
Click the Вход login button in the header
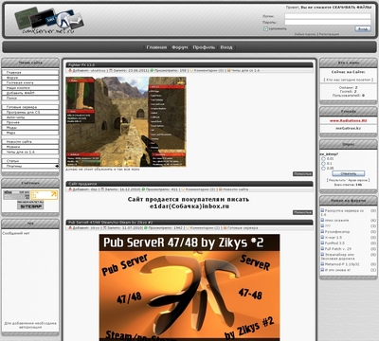[x=363, y=28]
